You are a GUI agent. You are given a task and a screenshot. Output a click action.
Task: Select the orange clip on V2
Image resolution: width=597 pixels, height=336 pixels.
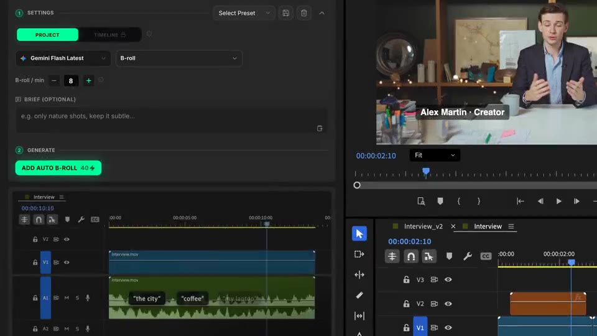(548, 304)
